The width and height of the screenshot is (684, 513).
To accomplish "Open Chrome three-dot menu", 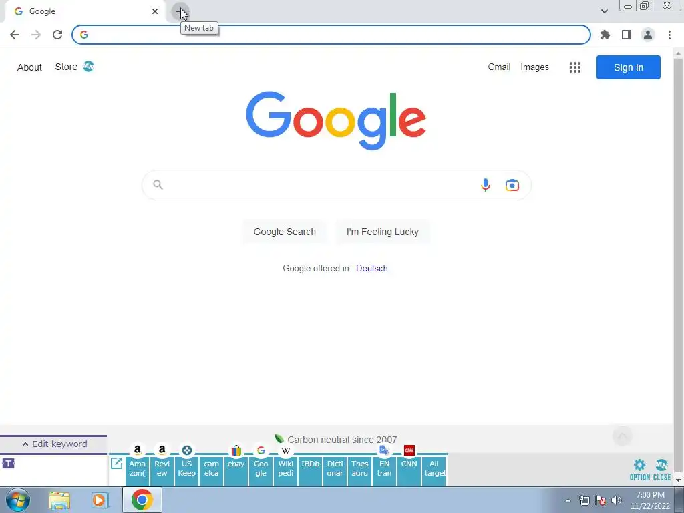I will 669,35.
